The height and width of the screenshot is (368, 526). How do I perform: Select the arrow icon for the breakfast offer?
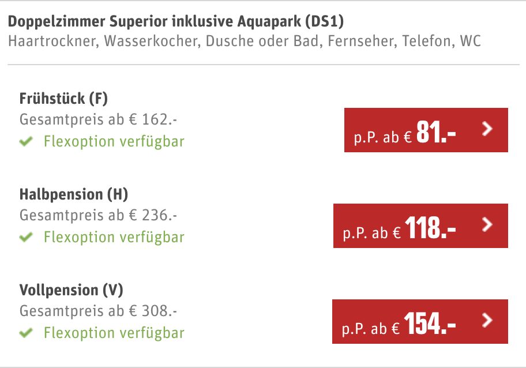pyautogui.click(x=487, y=130)
